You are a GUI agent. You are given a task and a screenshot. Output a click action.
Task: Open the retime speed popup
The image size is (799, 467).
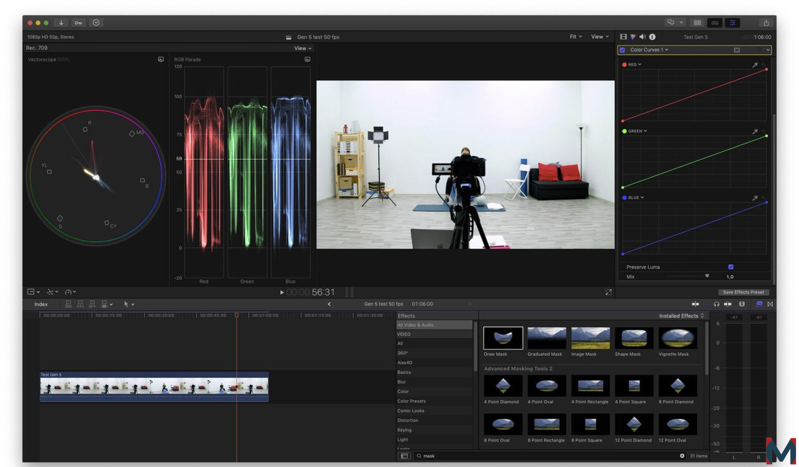(71, 292)
